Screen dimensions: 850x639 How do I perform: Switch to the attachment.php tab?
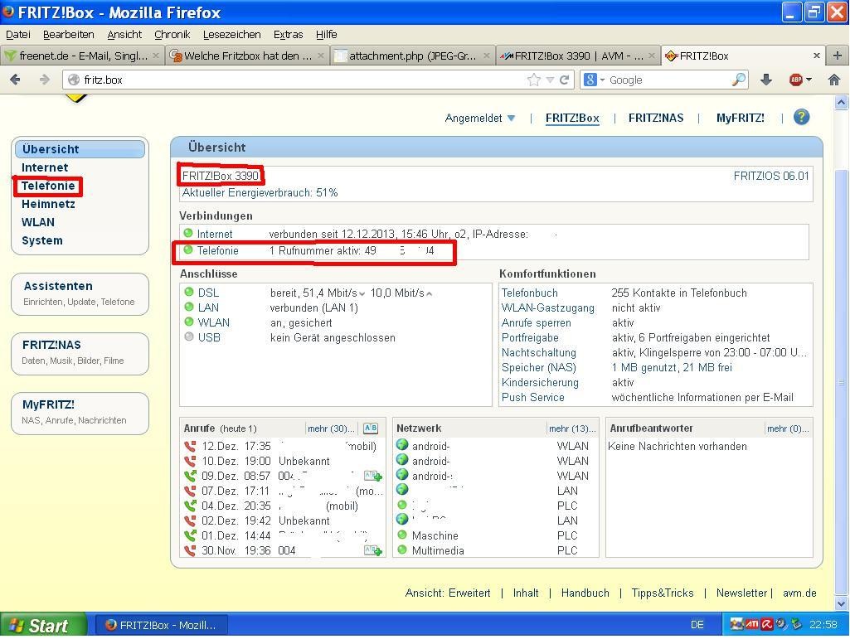(x=412, y=56)
